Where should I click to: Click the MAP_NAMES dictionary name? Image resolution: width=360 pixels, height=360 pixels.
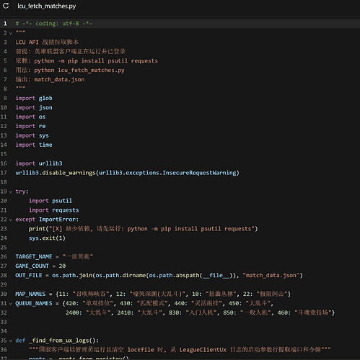click(x=30, y=294)
